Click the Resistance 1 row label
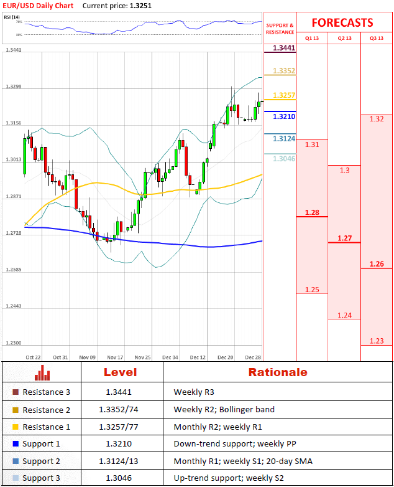Screen dimensions: 394x487 tap(46, 427)
